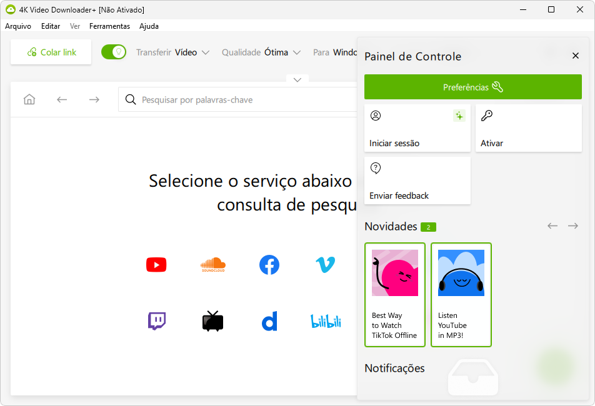Choose the Vimeo service icon

click(x=326, y=265)
